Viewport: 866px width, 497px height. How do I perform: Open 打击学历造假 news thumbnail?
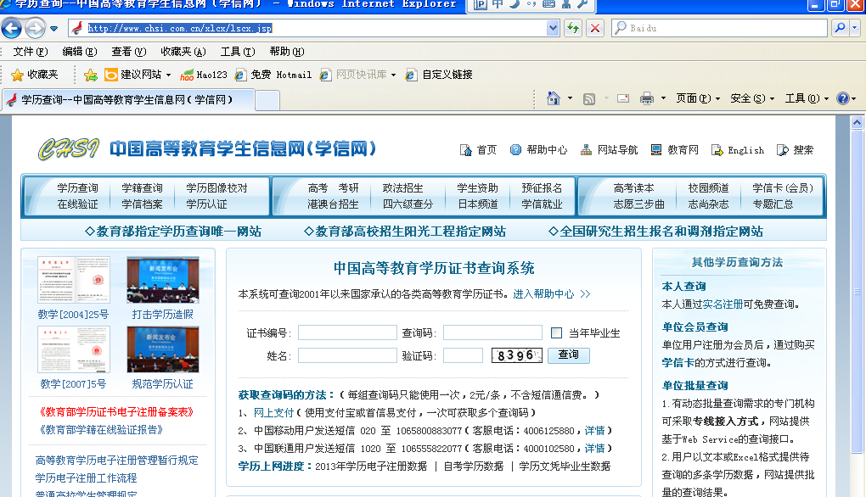click(x=163, y=280)
